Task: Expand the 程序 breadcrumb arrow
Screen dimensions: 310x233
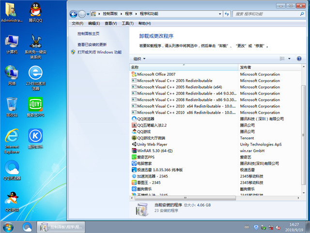Action: (136, 14)
